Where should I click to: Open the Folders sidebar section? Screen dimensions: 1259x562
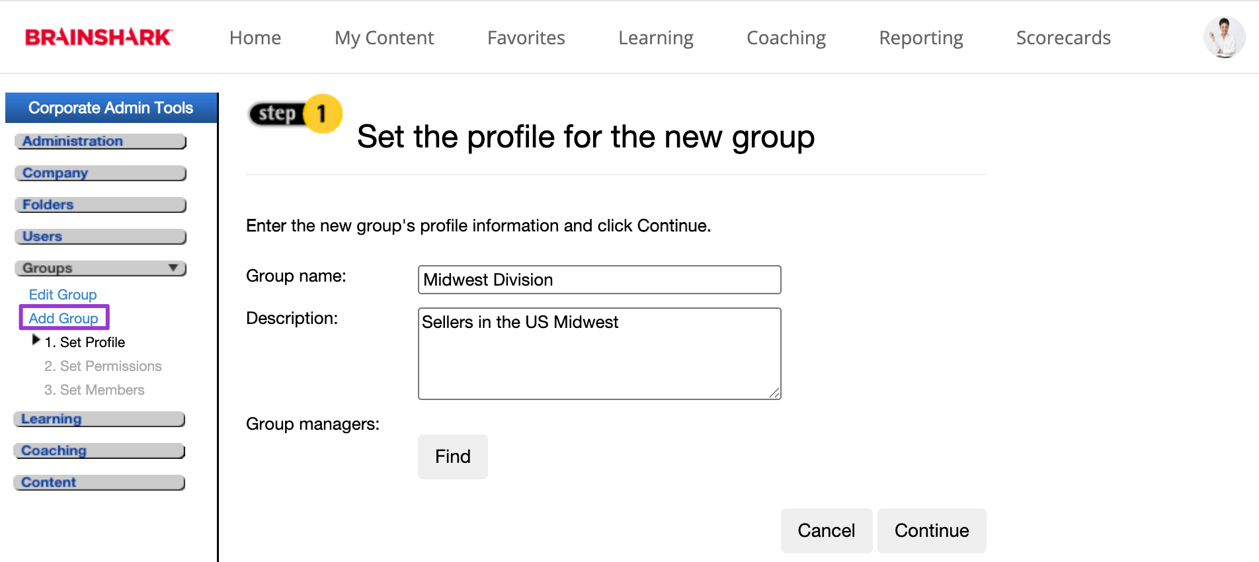[100, 205]
